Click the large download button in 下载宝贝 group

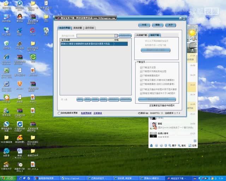(x=157, y=99)
